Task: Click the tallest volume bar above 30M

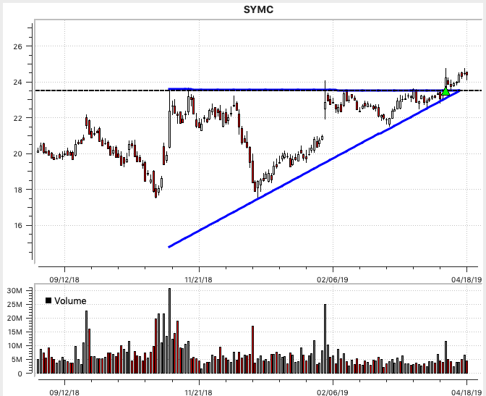Action: pyautogui.click(x=169, y=331)
